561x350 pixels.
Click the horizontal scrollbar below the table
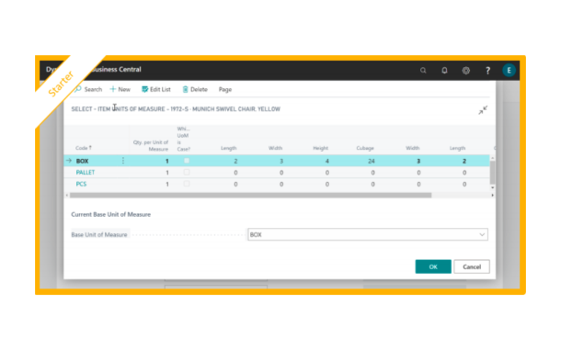point(250,195)
